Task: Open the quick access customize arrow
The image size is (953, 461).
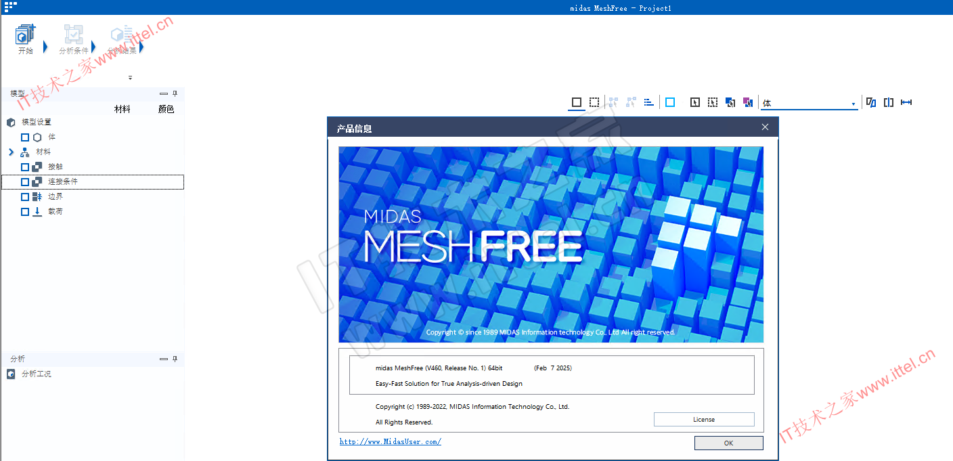Action: pos(130,78)
